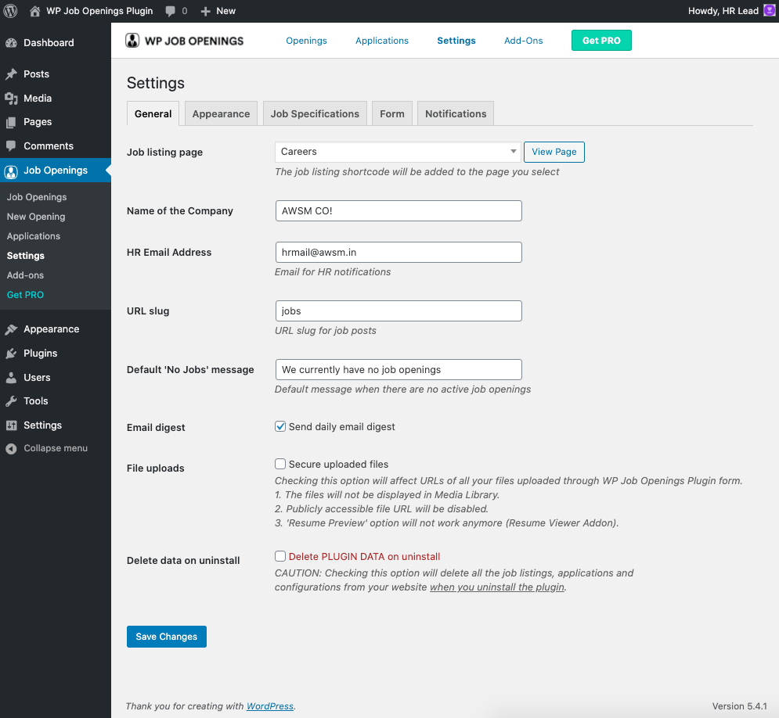This screenshot has height=718, width=779.
Task: Click the Plugins plug icon
Action: pyautogui.click(x=11, y=354)
